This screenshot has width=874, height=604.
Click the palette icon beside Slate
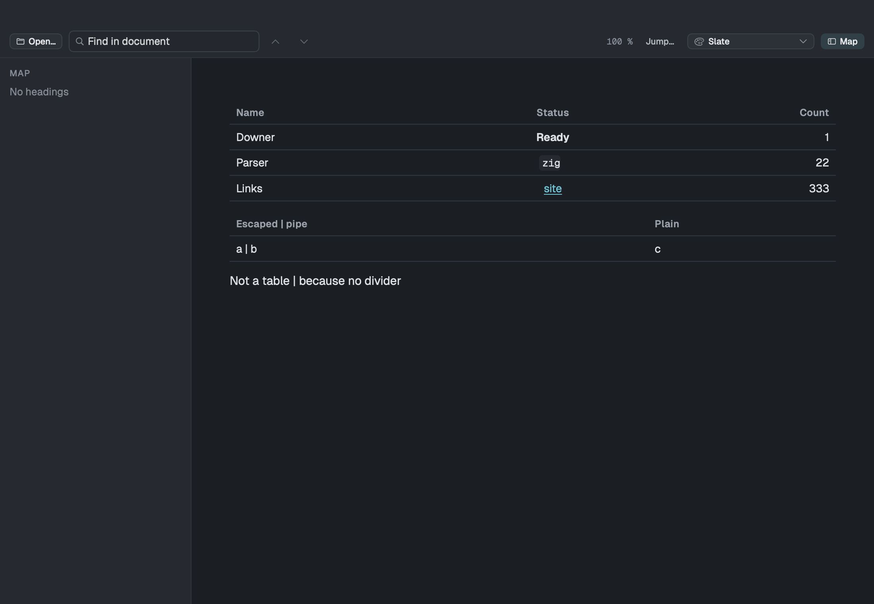[x=699, y=41]
